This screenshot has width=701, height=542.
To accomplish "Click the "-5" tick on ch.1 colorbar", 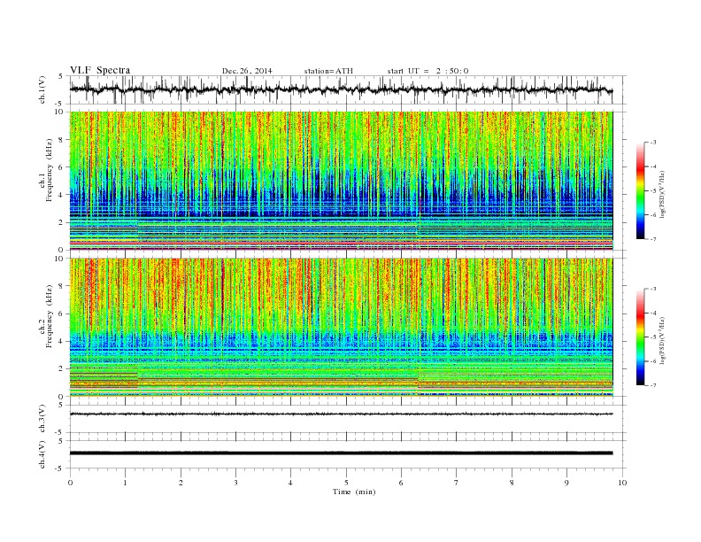I will [653, 191].
